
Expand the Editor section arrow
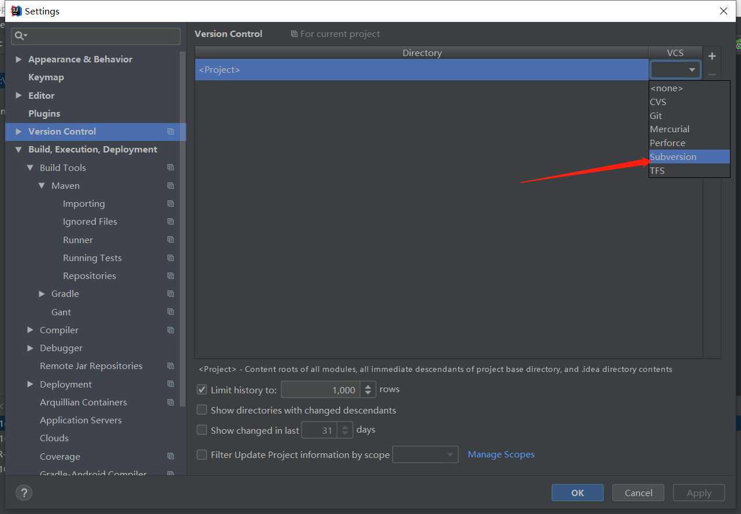point(18,95)
